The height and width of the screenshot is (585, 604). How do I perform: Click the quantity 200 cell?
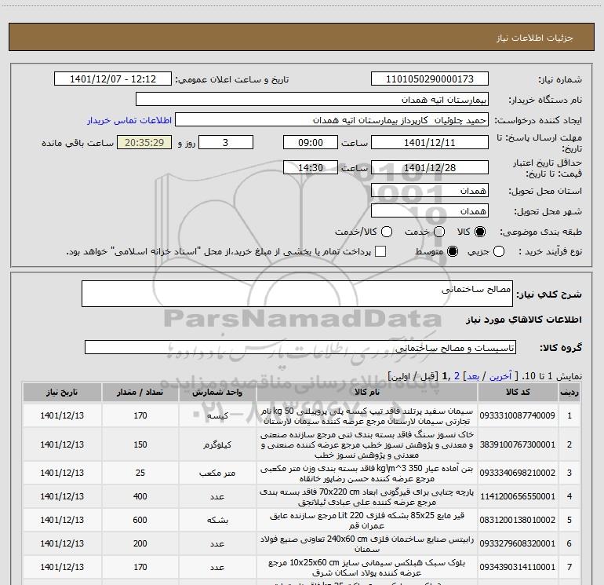click(x=140, y=543)
